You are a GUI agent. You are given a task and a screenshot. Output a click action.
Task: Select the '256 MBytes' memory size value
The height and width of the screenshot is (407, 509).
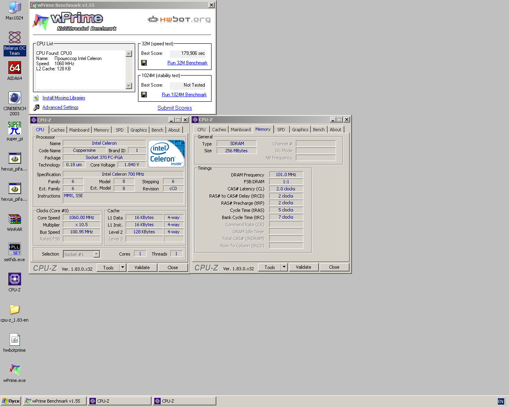tap(236, 151)
